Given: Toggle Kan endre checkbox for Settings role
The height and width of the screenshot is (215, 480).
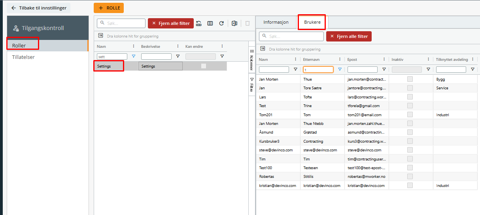Looking at the screenshot, I should [x=204, y=66].
